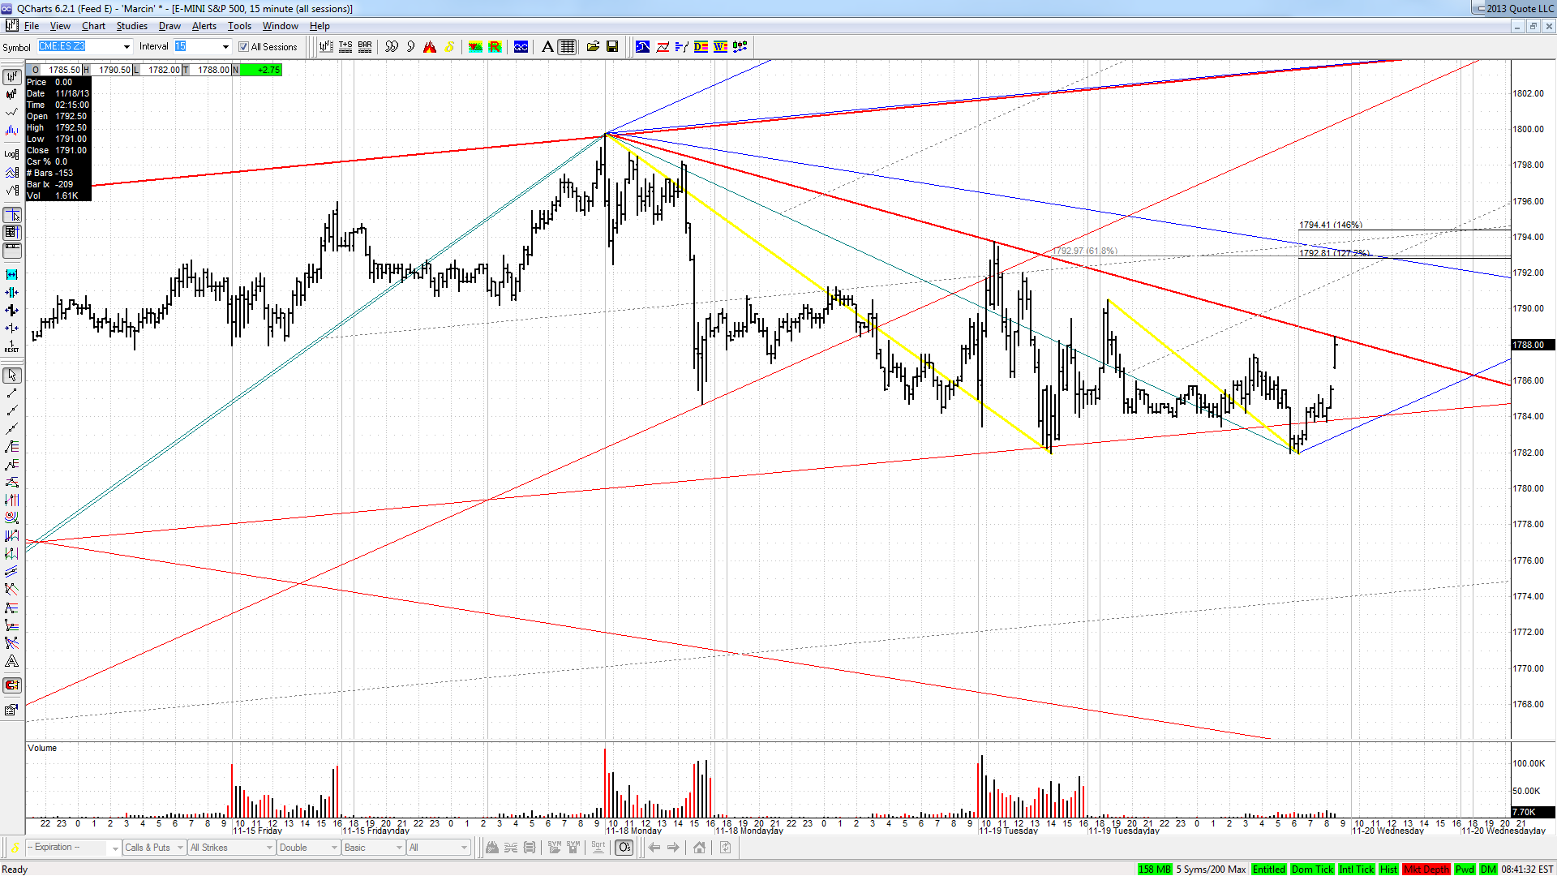This screenshot has width=1557, height=876.
Task: Click the back arrow in bottom toolbar
Action: click(x=654, y=848)
